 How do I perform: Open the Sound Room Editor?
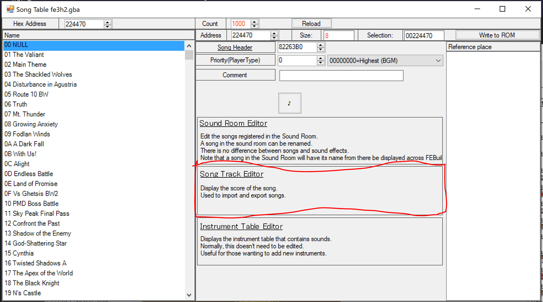[233, 123]
